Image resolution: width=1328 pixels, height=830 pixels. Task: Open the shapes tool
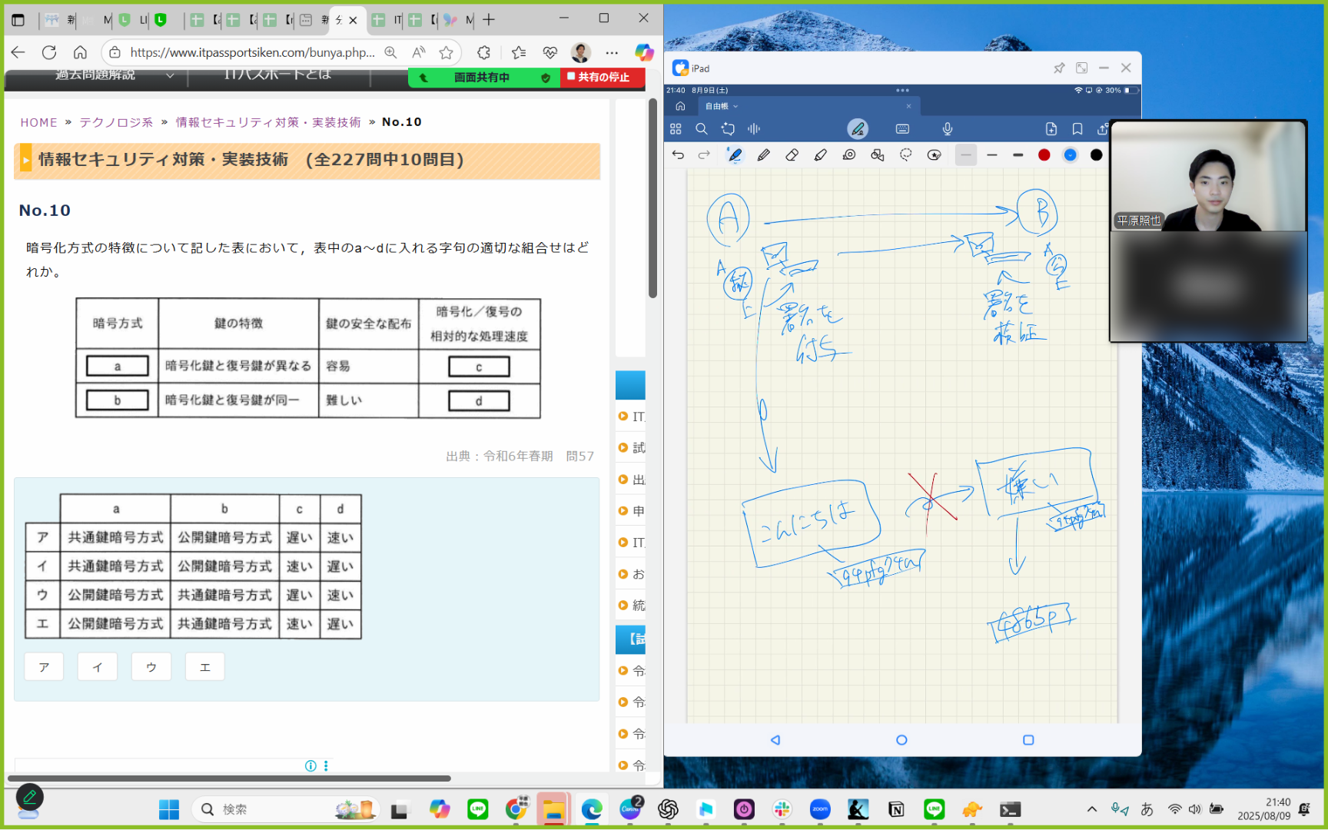(878, 155)
